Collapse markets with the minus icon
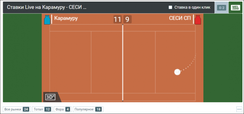This screenshot has width=244, height=114. pos(239,109)
